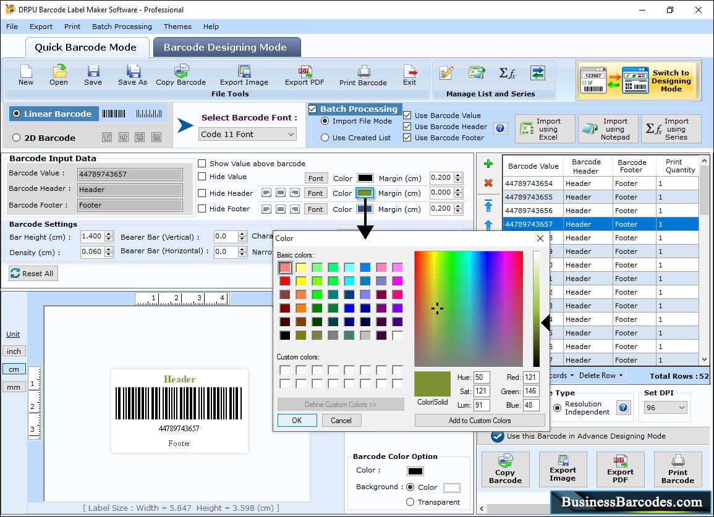714x517 pixels.
Task: Click Import using Notepad button
Action: click(x=608, y=129)
